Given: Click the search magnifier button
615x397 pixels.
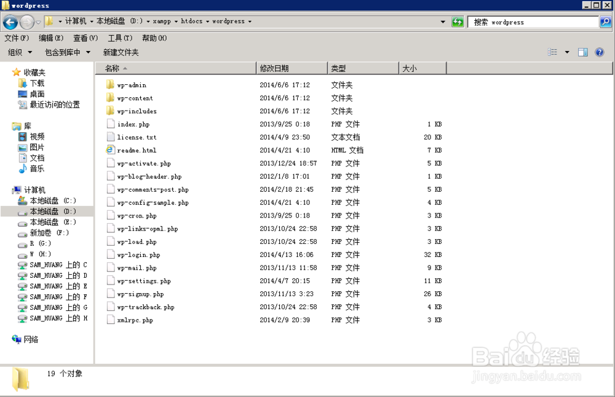Looking at the screenshot, I should pyautogui.click(x=606, y=22).
